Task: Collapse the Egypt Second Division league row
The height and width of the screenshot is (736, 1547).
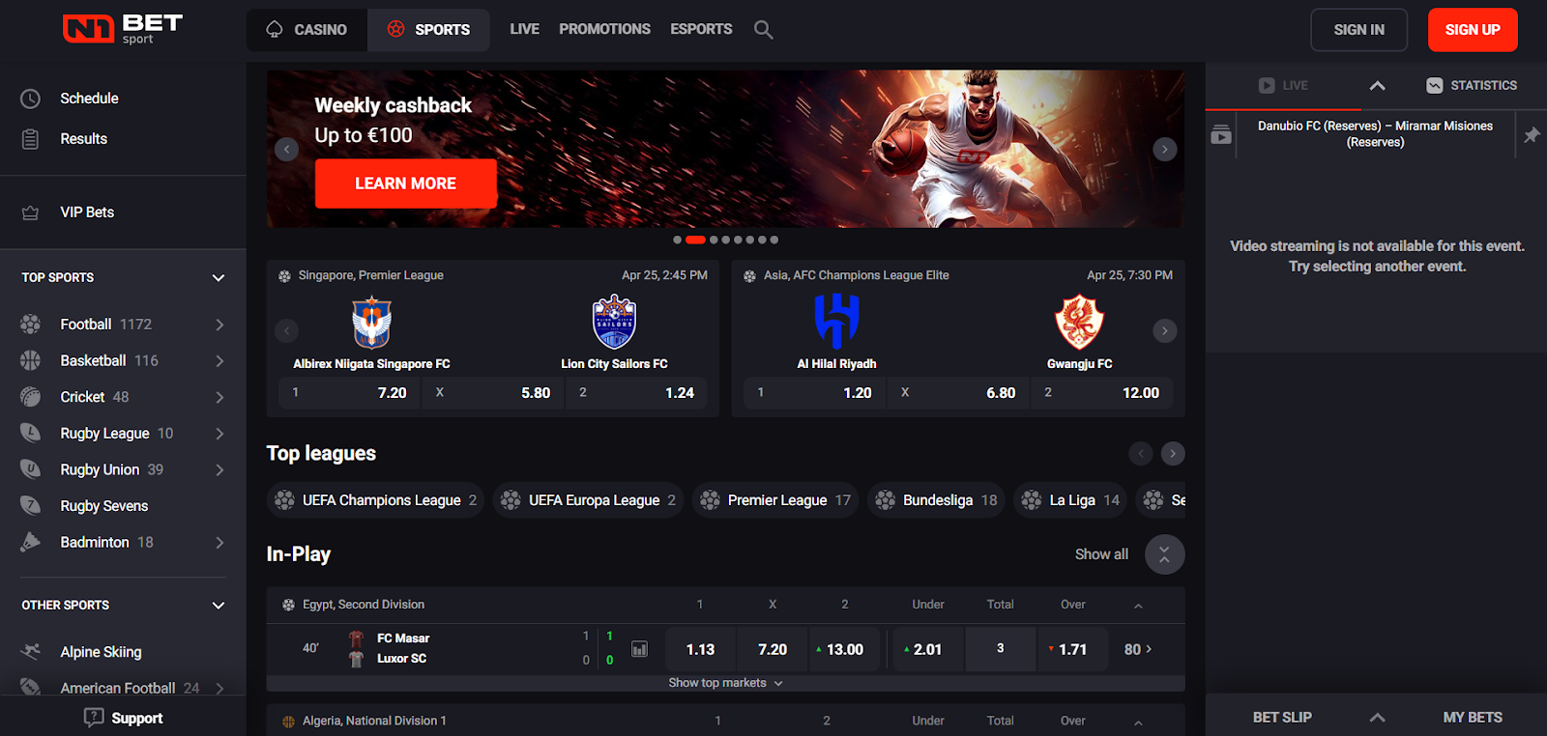Action: (1138, 606)
